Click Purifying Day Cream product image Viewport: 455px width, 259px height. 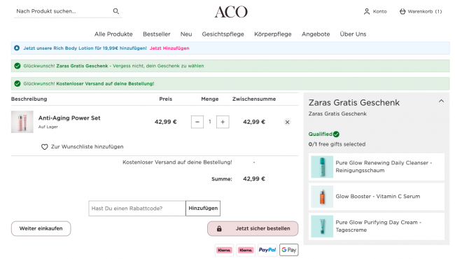click(322, 226)
